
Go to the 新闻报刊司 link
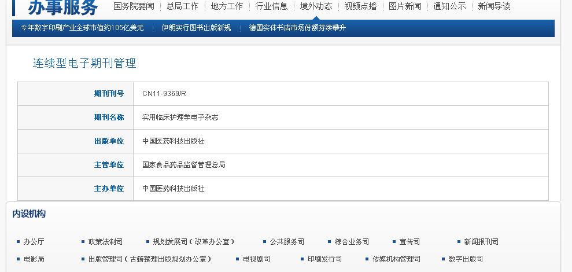click(481, 242)
